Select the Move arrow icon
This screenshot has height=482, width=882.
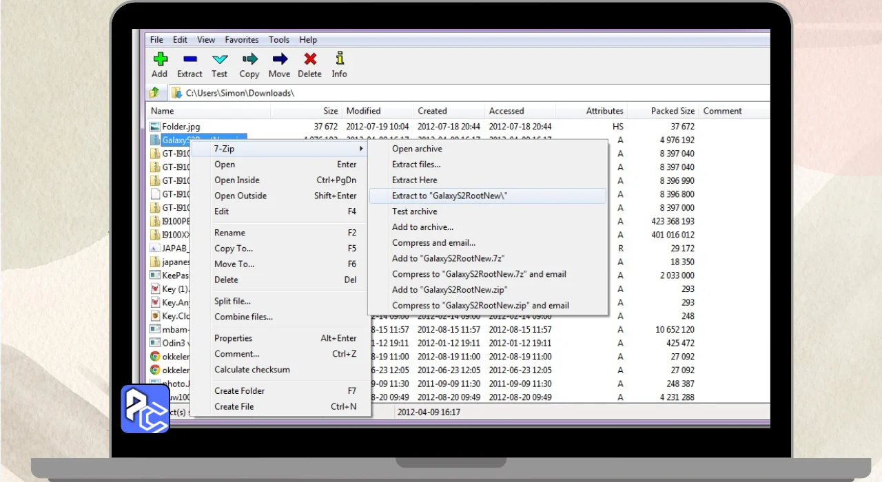tap(279, 59)
